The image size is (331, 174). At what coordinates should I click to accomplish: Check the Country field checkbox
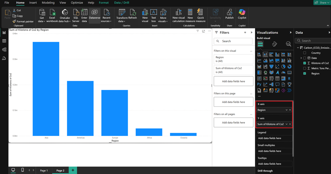[x=305, y=53]
